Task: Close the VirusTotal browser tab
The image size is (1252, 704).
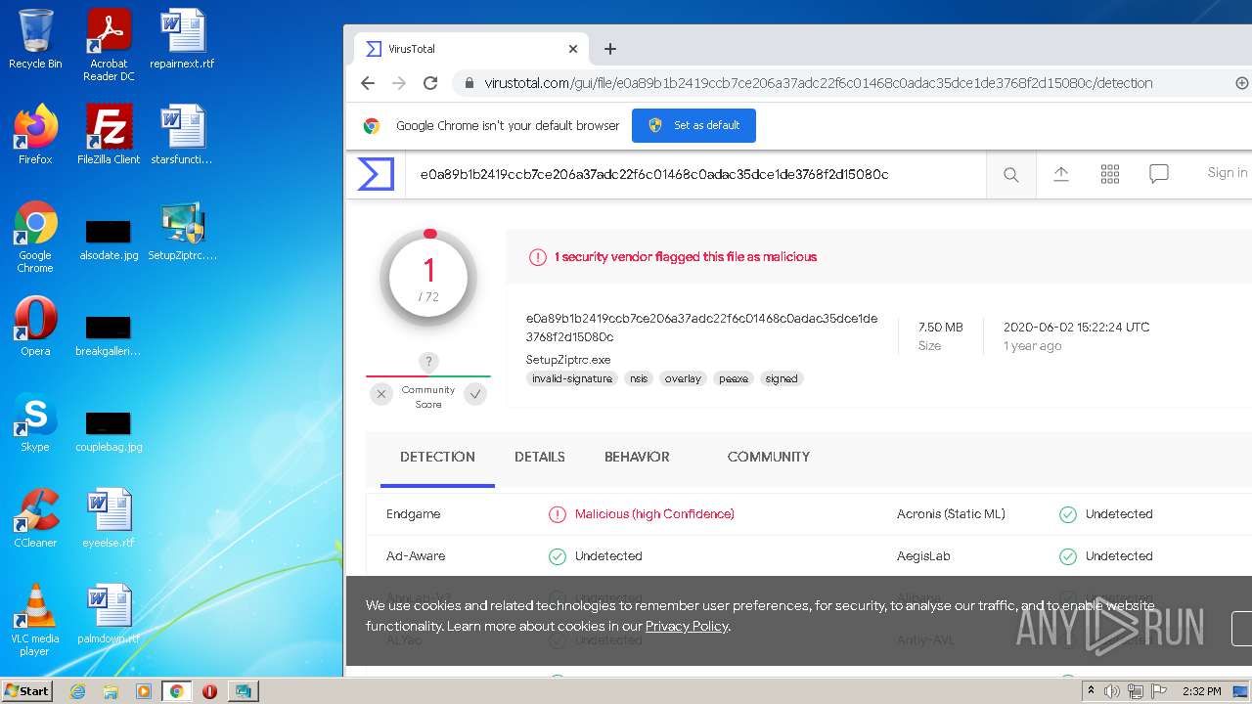Action: [x=573, y=49]
